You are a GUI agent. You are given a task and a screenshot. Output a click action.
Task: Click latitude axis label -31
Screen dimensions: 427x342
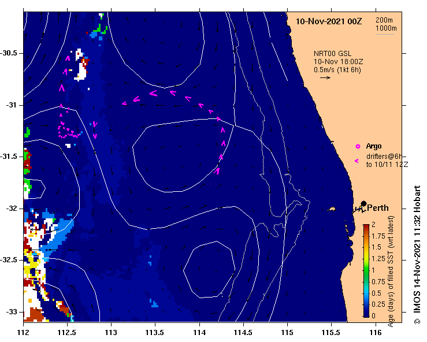click(12, 105)
